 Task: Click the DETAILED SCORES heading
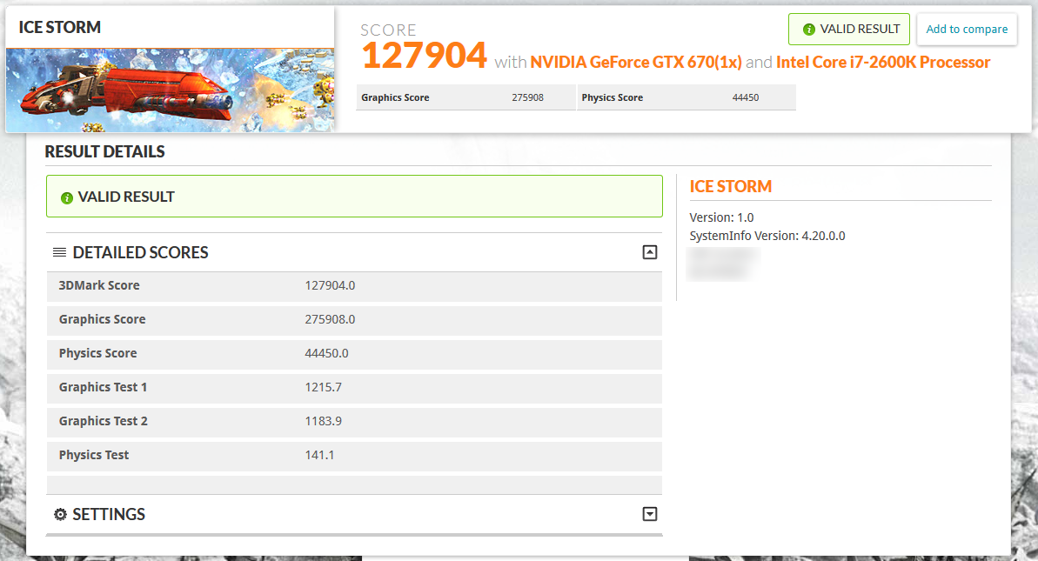tap(140, 253)
